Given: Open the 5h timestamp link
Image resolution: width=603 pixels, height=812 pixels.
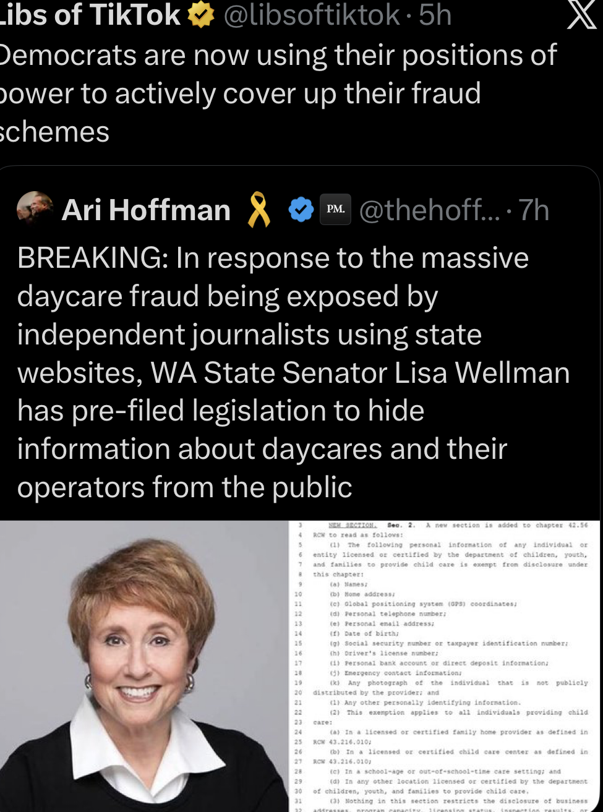Looking at the screenshot, I should coord(435,15).
